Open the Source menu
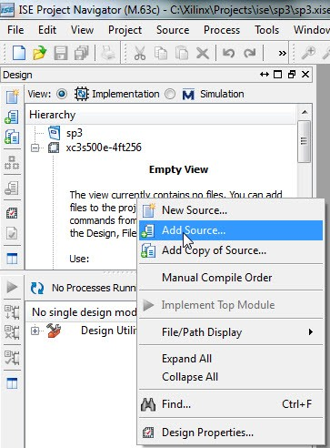 (173, 30)
